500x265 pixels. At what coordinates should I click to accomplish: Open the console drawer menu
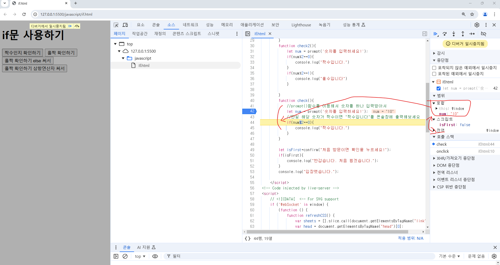click(x=116, y=247)
